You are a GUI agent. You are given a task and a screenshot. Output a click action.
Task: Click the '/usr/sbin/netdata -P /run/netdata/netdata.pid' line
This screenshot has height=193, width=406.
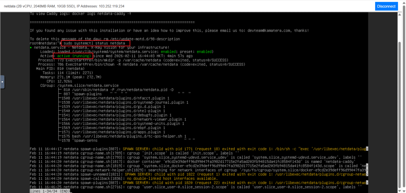116,90
